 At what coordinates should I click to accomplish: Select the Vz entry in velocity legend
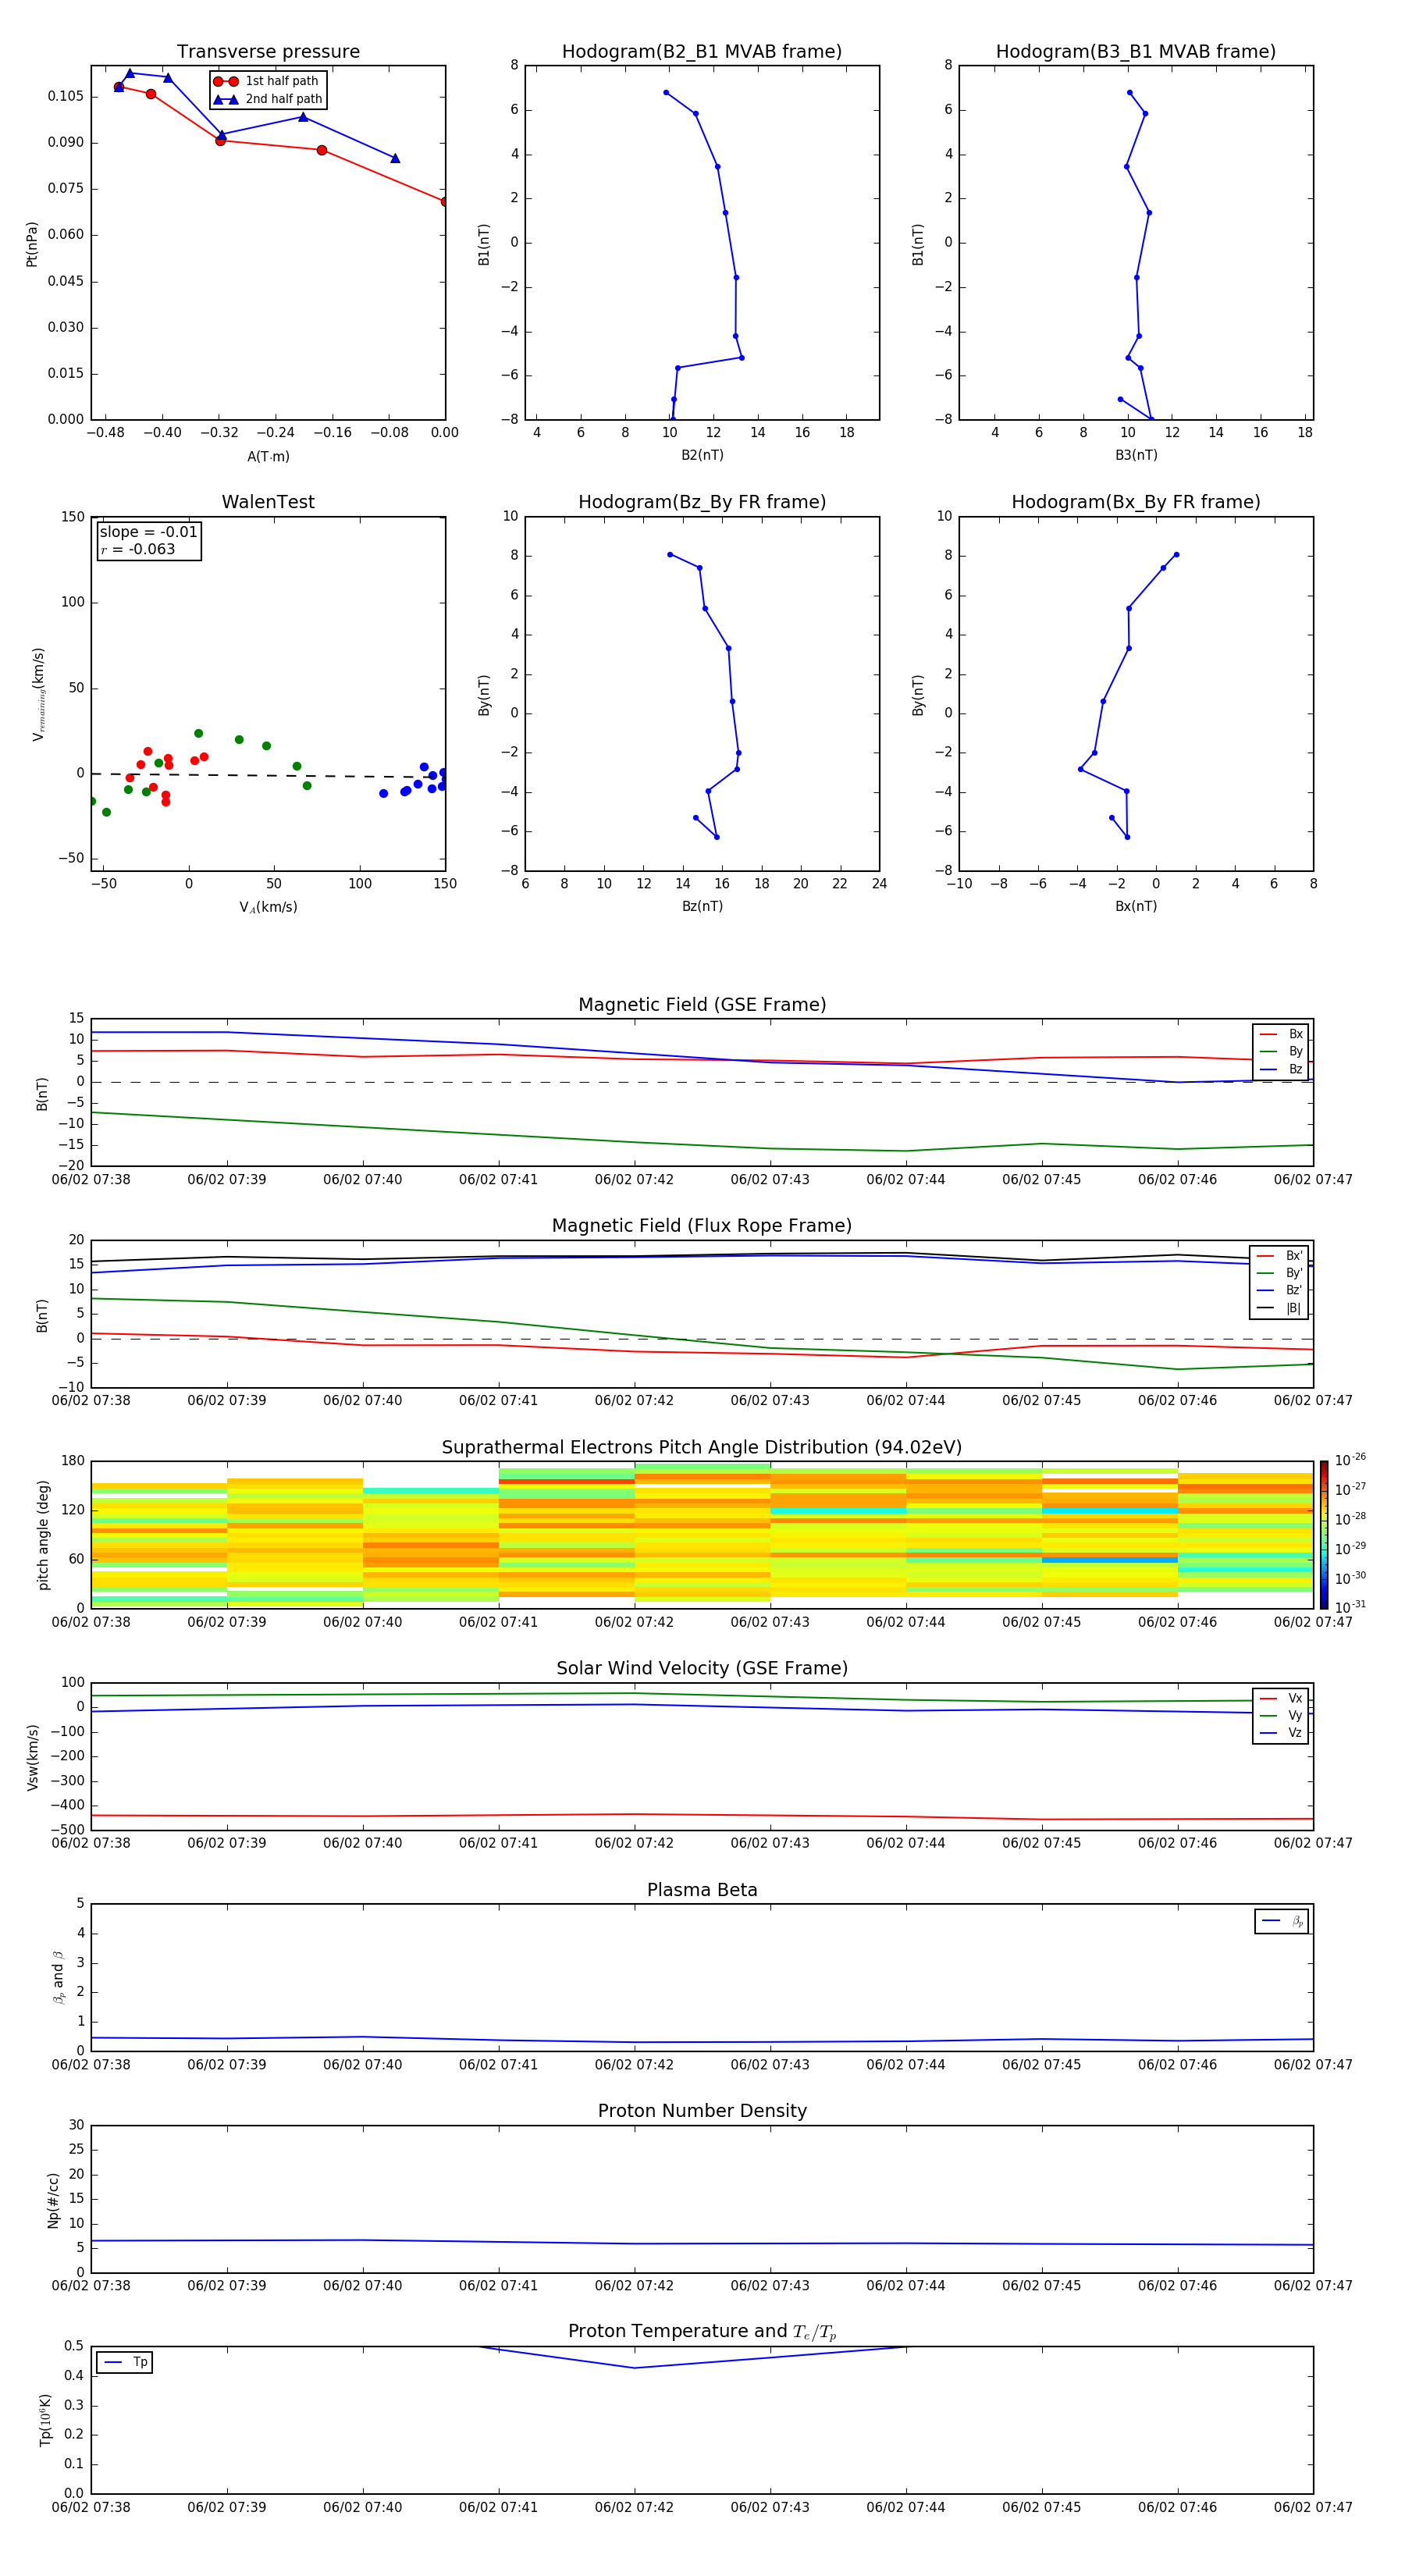pyautogui.click(x=1281, y=1733)
